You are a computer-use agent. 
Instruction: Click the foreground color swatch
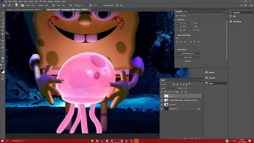tap(2, 71)
